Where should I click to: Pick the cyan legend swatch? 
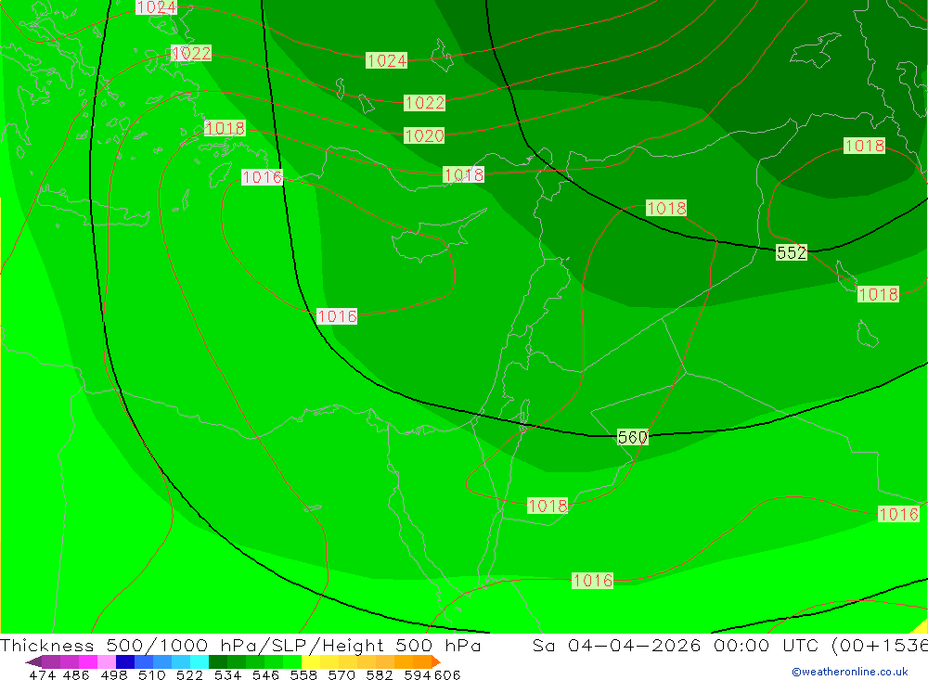(200, 661)
